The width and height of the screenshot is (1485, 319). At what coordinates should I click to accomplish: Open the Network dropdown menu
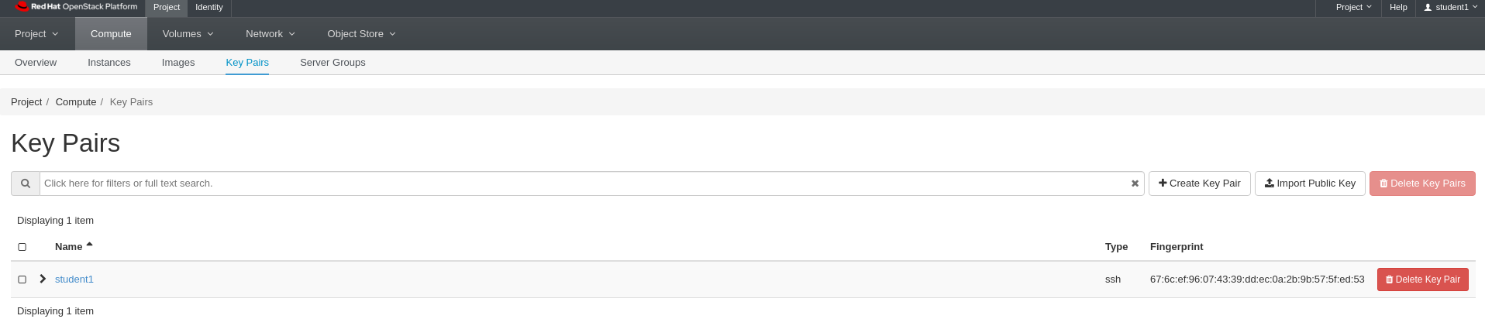click(270, 34)
